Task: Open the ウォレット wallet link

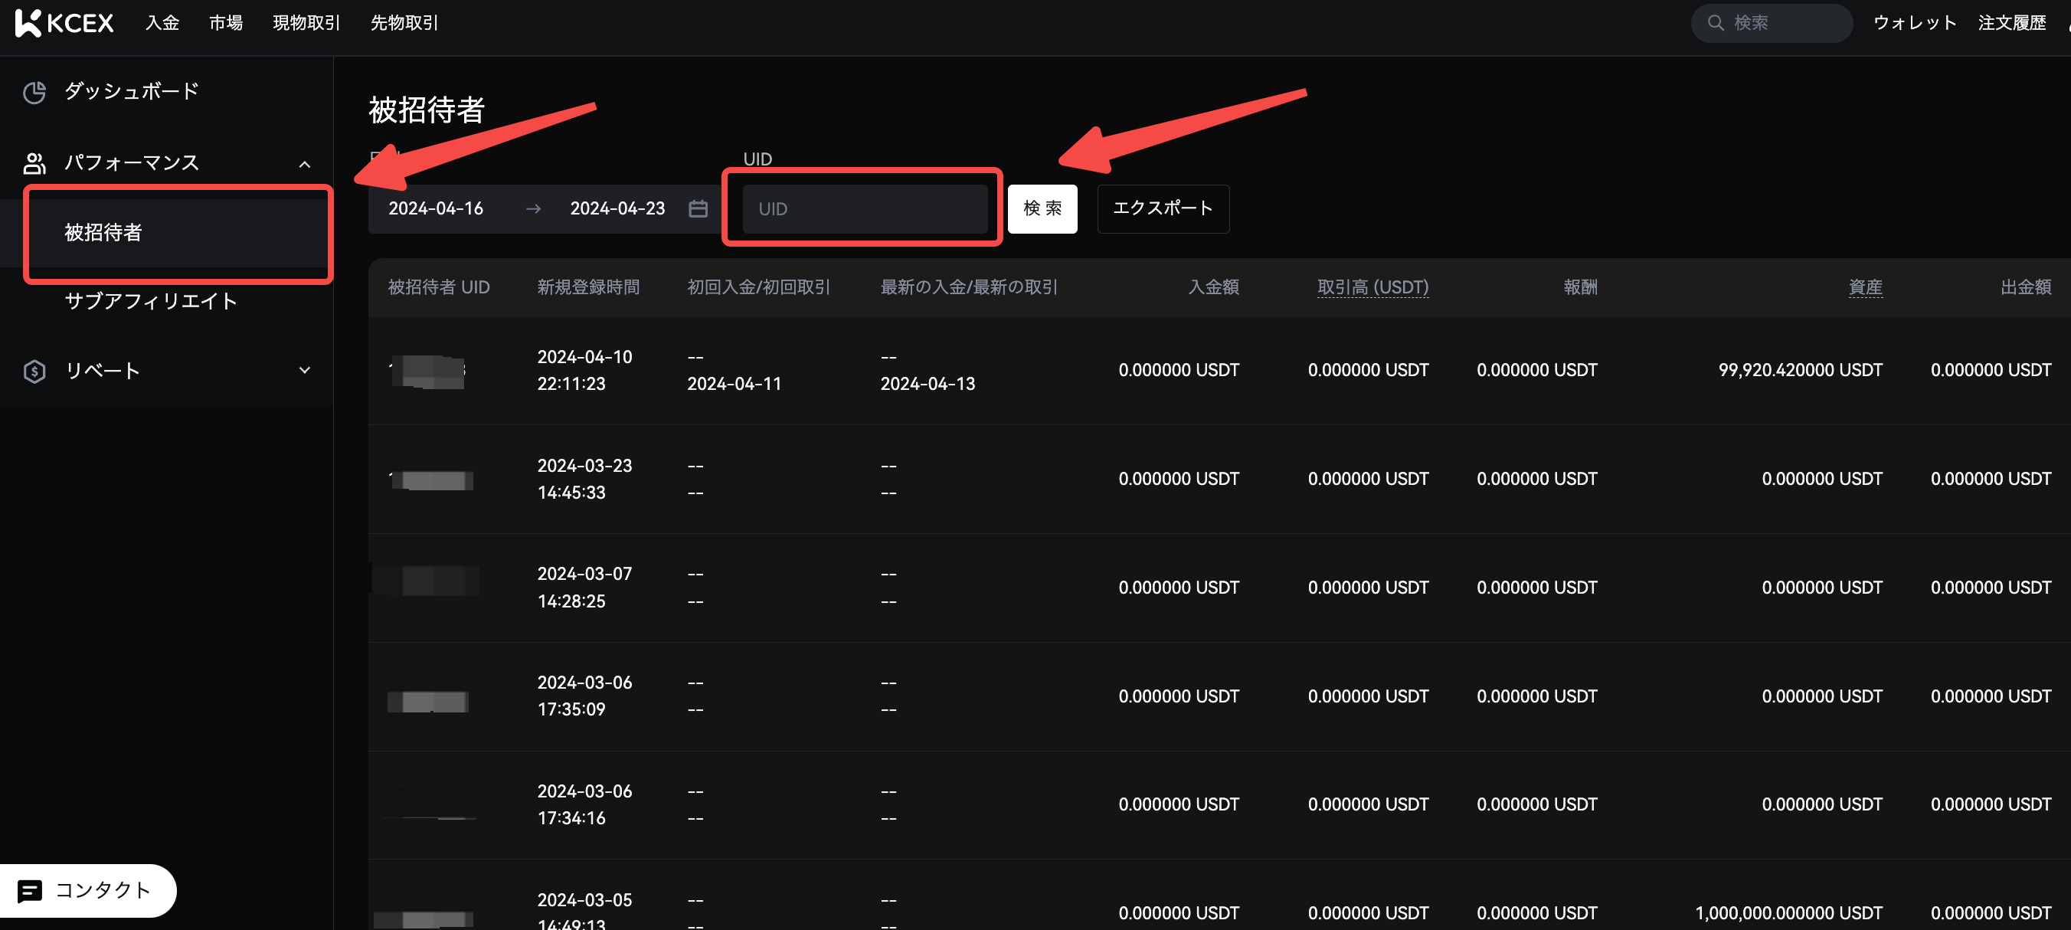Action: 1914,22
